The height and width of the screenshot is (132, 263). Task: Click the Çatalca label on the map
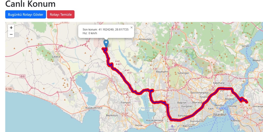pos(56,57)
